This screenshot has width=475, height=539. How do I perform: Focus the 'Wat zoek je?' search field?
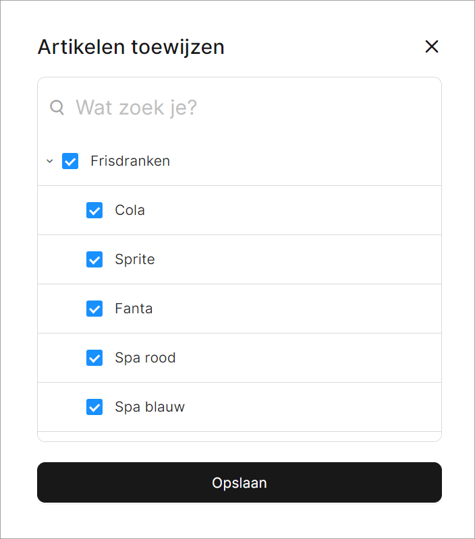[250, 107]
